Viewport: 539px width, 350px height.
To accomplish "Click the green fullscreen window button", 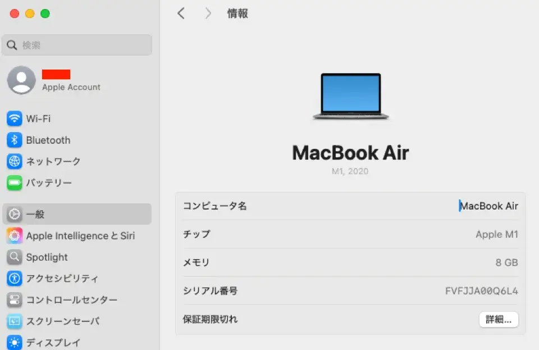I will point(45,13).
